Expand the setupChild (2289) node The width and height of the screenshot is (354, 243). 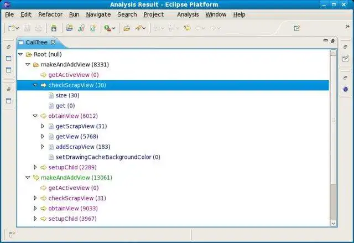tap(35, 167)
